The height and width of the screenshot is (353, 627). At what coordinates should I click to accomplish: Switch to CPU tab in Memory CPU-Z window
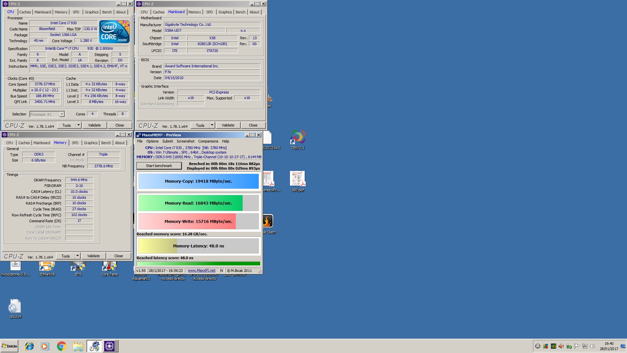click(9, 143)
